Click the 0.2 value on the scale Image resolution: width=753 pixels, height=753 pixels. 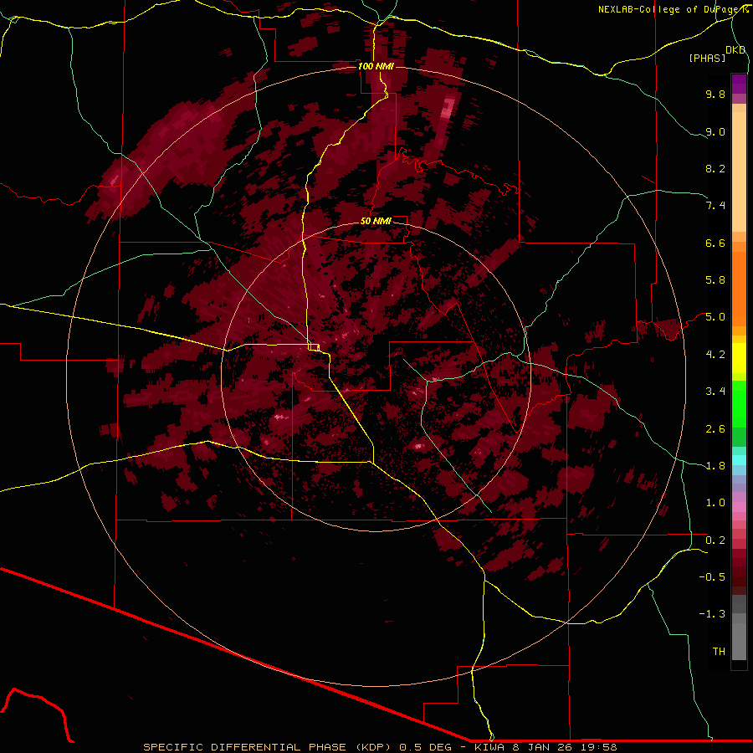coord(715,540)
